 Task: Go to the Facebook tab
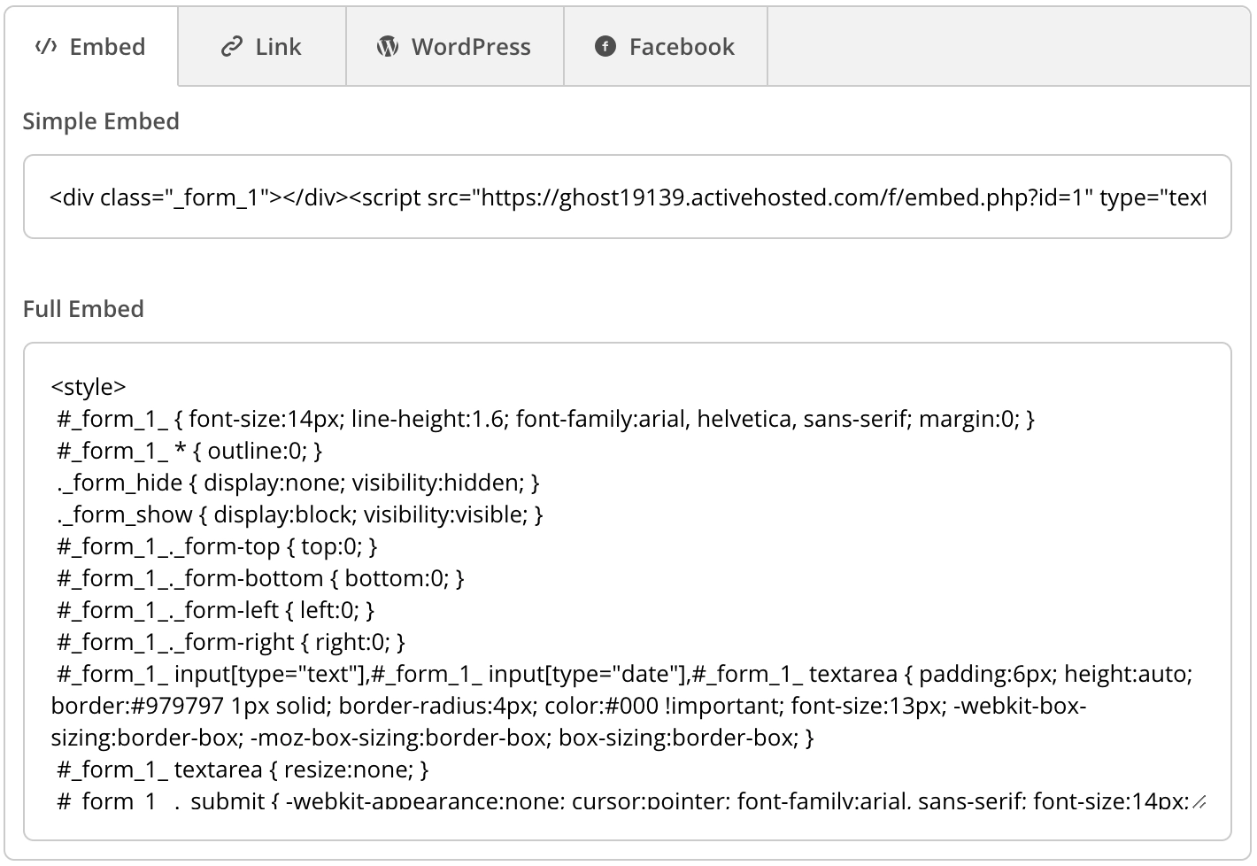(665, 47)
